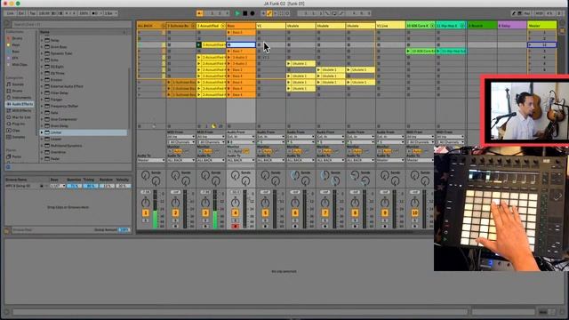Launch the Bass 7 clip
Image resolution: width=569 pixels, height=320 pixels.
(x=229, y=52)
